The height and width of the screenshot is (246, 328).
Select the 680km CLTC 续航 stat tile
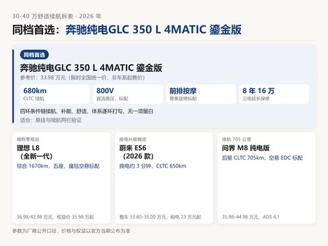[x=55, y=94]
